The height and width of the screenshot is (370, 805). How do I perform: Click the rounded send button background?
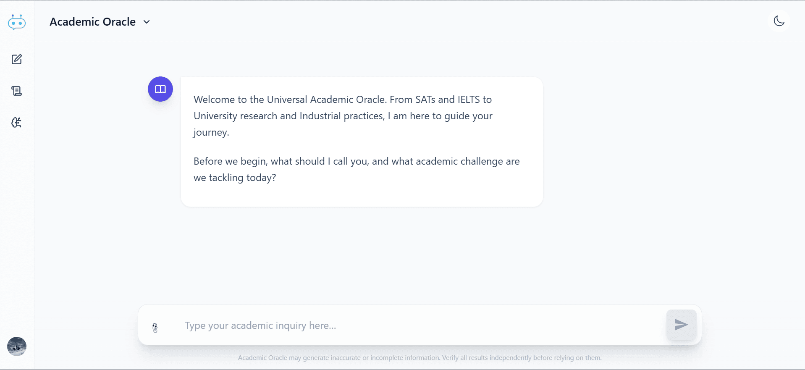(681, 325)
